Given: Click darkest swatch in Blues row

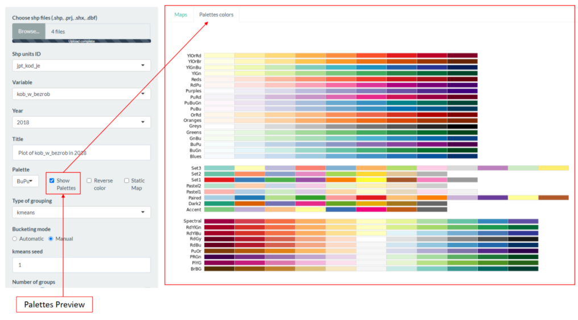Looking at the screenshot, I should [x=463, y=156].
